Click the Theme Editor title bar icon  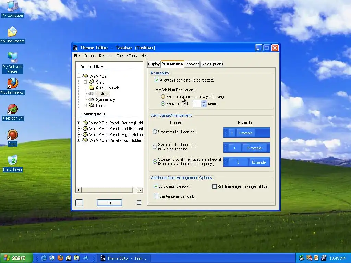click(x=76, y=48)
